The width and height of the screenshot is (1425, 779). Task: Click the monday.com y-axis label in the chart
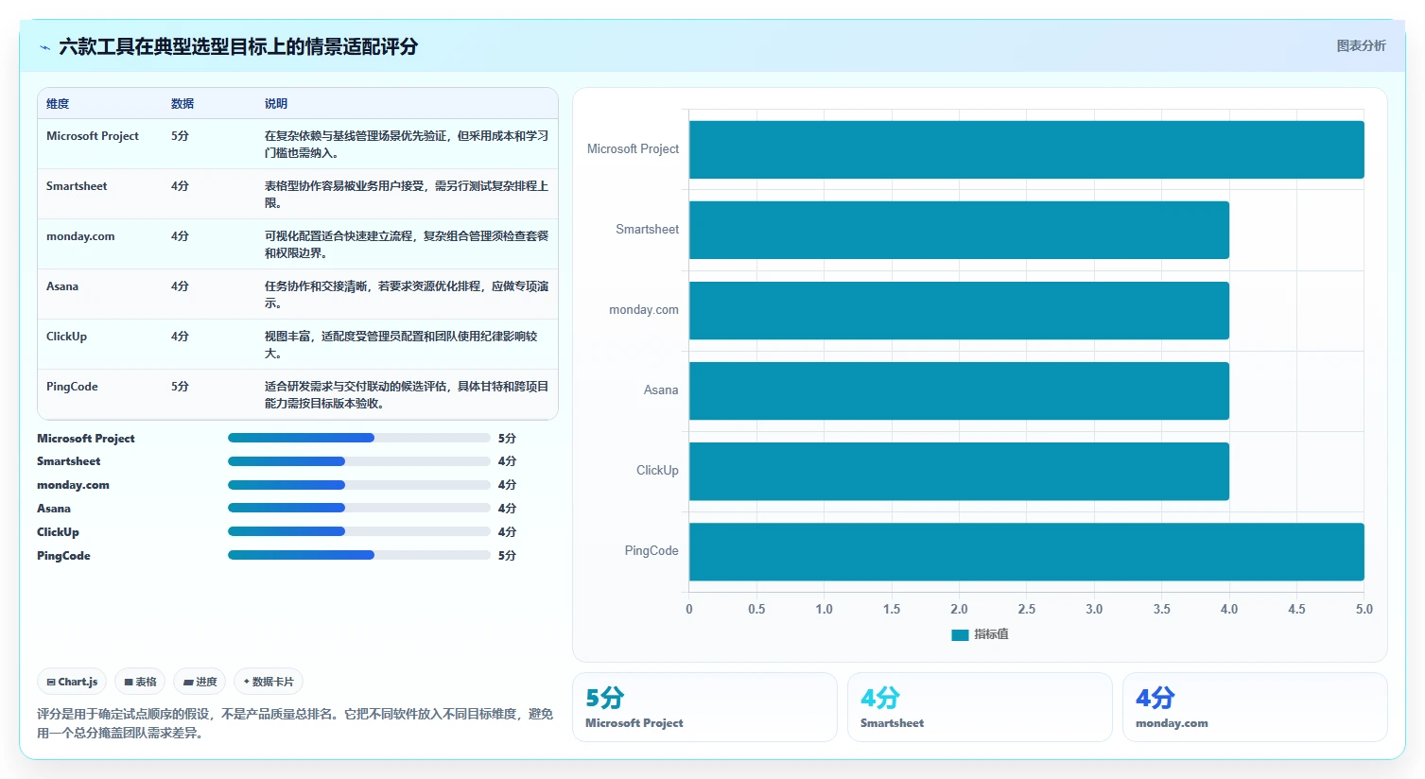coord(644,310)
